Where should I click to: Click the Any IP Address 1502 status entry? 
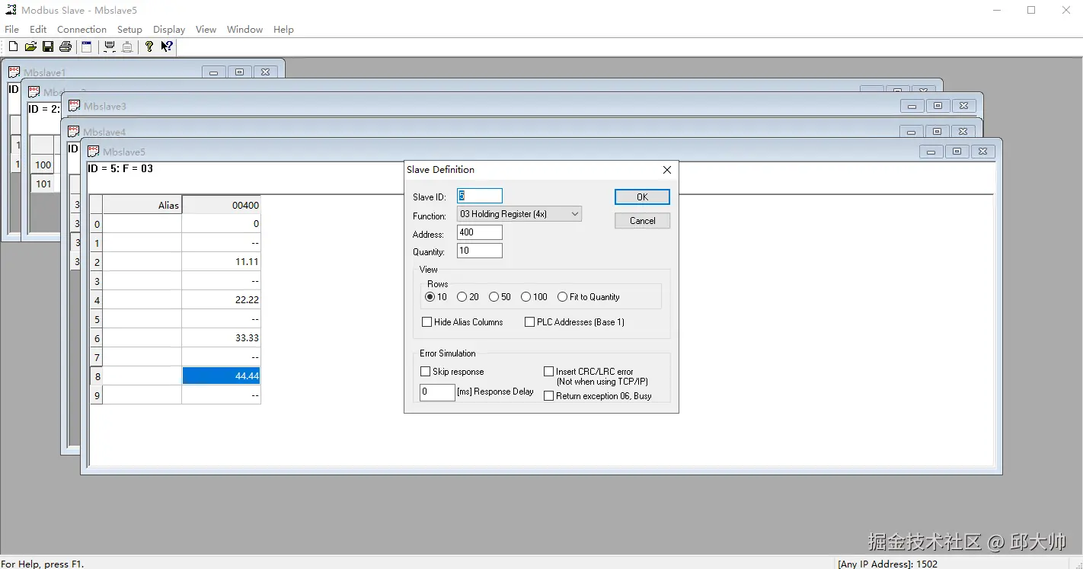pos(887,564)
